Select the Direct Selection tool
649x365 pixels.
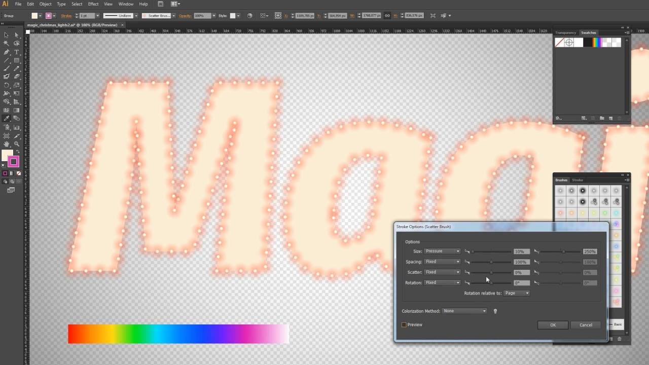coord(16,35)
